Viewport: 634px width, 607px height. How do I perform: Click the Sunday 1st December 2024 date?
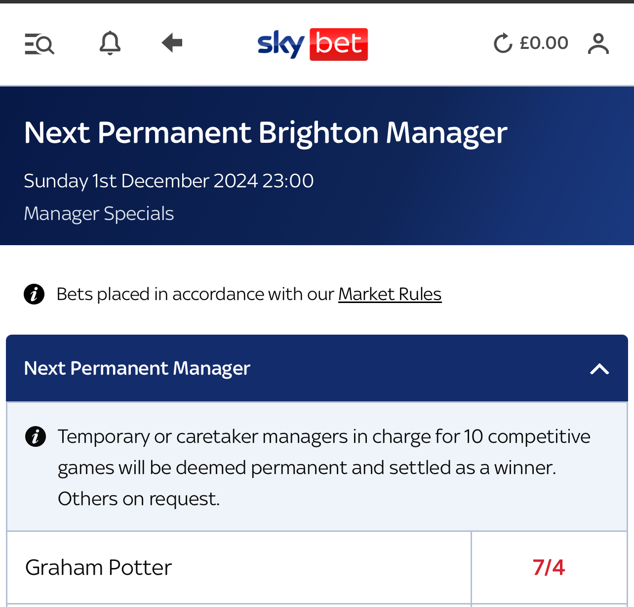coord(169,181)
